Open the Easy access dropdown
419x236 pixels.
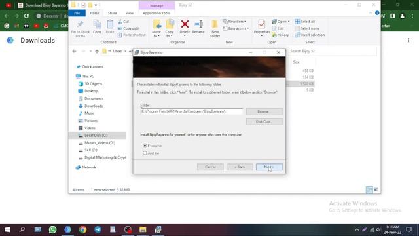click(x=236, y=28)
